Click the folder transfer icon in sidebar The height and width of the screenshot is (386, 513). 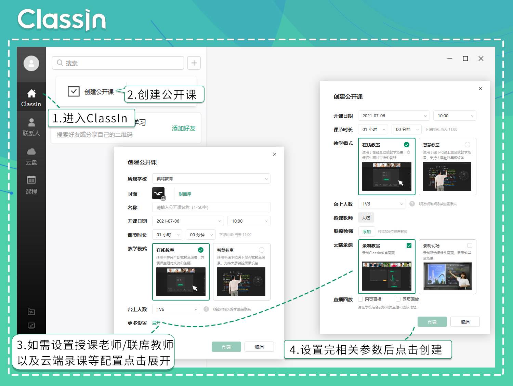[31, 311]
